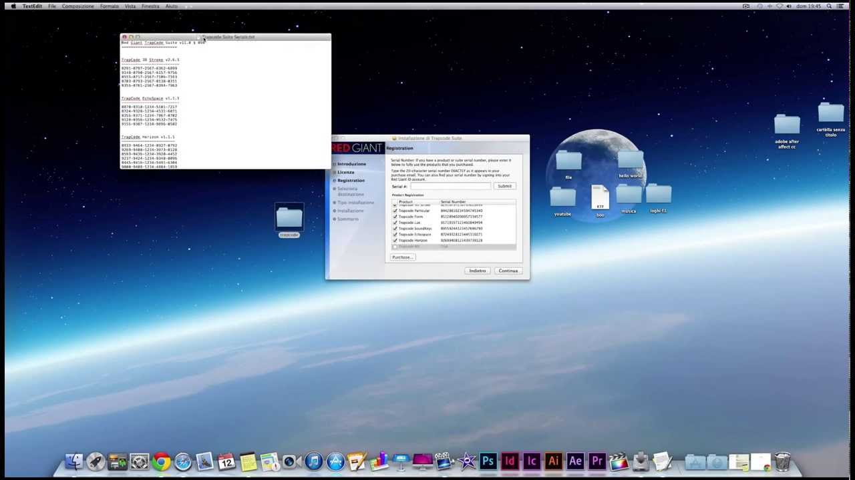Open the Finestra menu
This screenshot has height=480, width=855.
coord(150,6)
